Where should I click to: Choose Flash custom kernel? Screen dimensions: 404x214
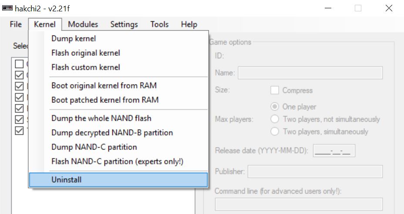tap(118, 67)
